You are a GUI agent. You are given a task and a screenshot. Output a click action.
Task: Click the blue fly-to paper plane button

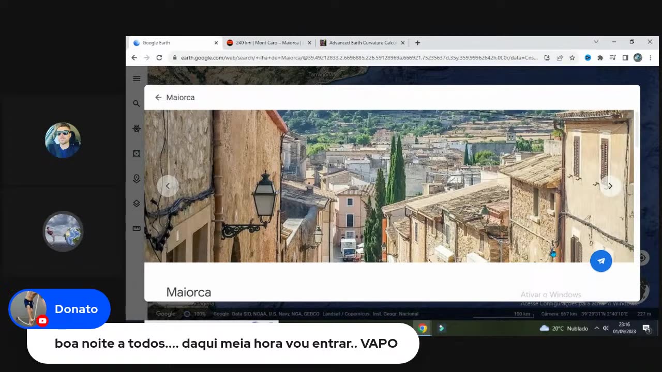(601, 261)
